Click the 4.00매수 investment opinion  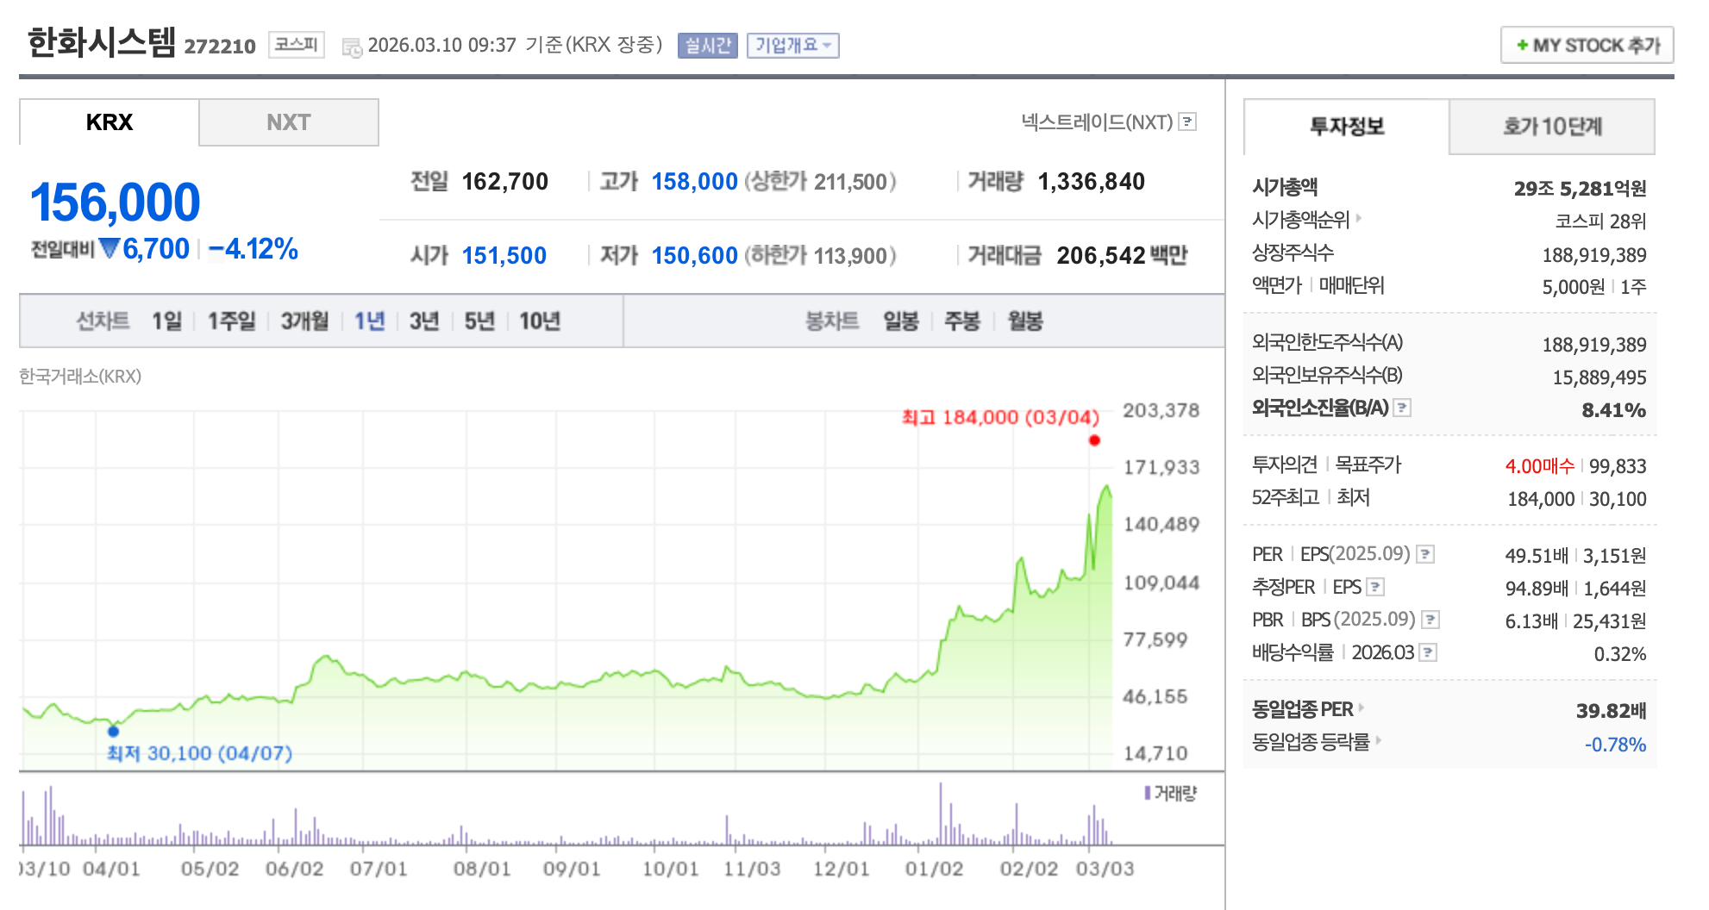coord(1540,466)
